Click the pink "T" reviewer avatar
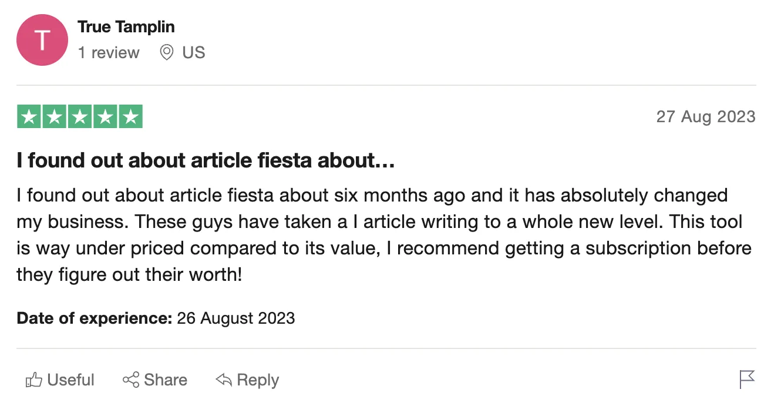781x396 pixels. click(42, 40)
